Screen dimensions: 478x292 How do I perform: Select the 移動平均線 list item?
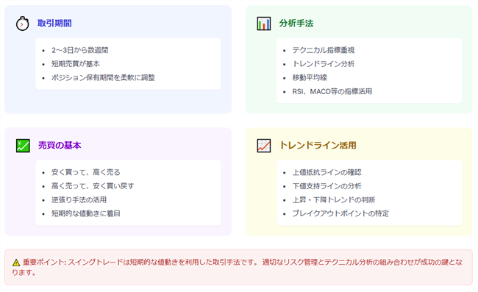point(310,78)
